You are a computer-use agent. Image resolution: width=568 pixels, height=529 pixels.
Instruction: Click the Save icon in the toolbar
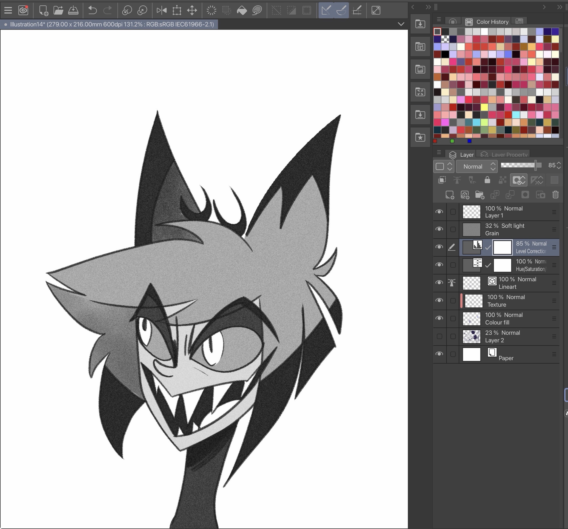point(74,11)
